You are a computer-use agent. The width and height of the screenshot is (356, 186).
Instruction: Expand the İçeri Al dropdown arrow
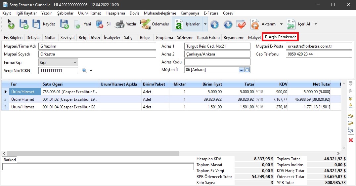316,24
